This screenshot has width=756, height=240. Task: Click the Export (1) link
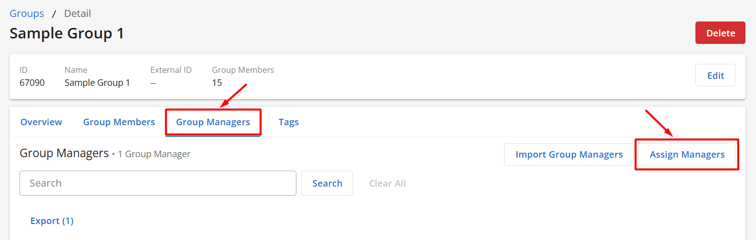(x=52, y=221)
